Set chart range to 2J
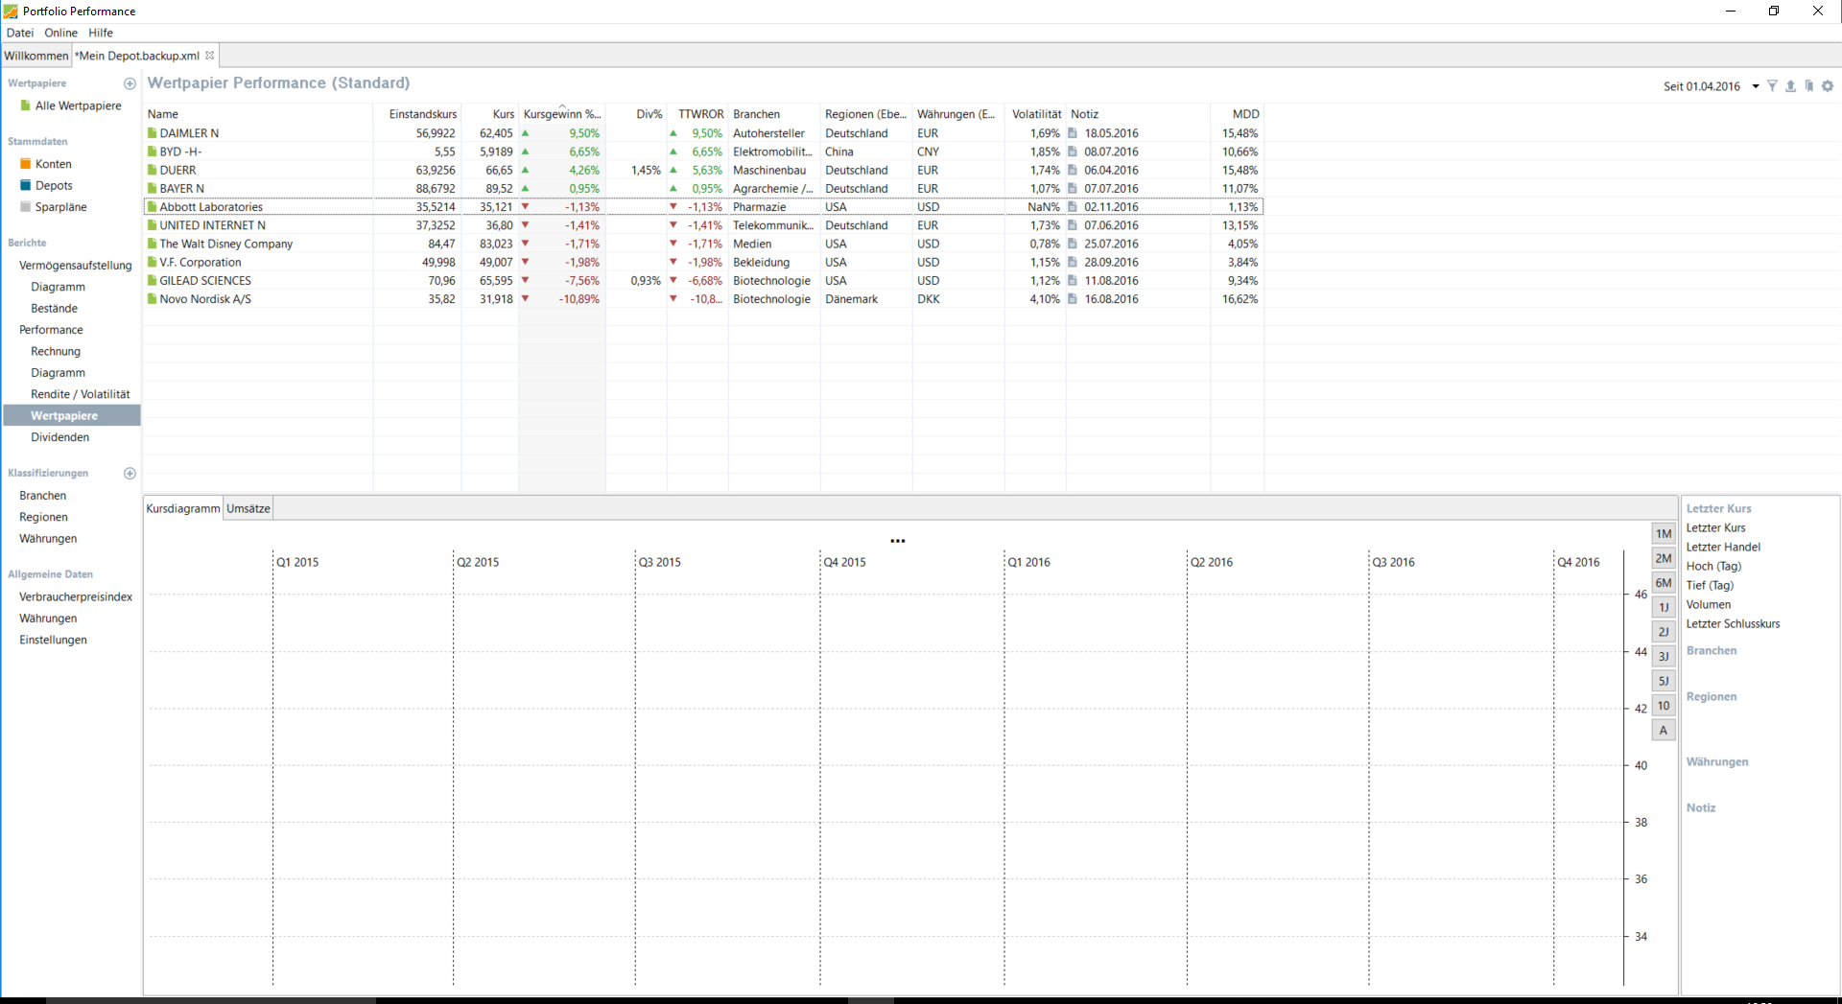1842x1004 pixels. click(x=1664, y=632)
